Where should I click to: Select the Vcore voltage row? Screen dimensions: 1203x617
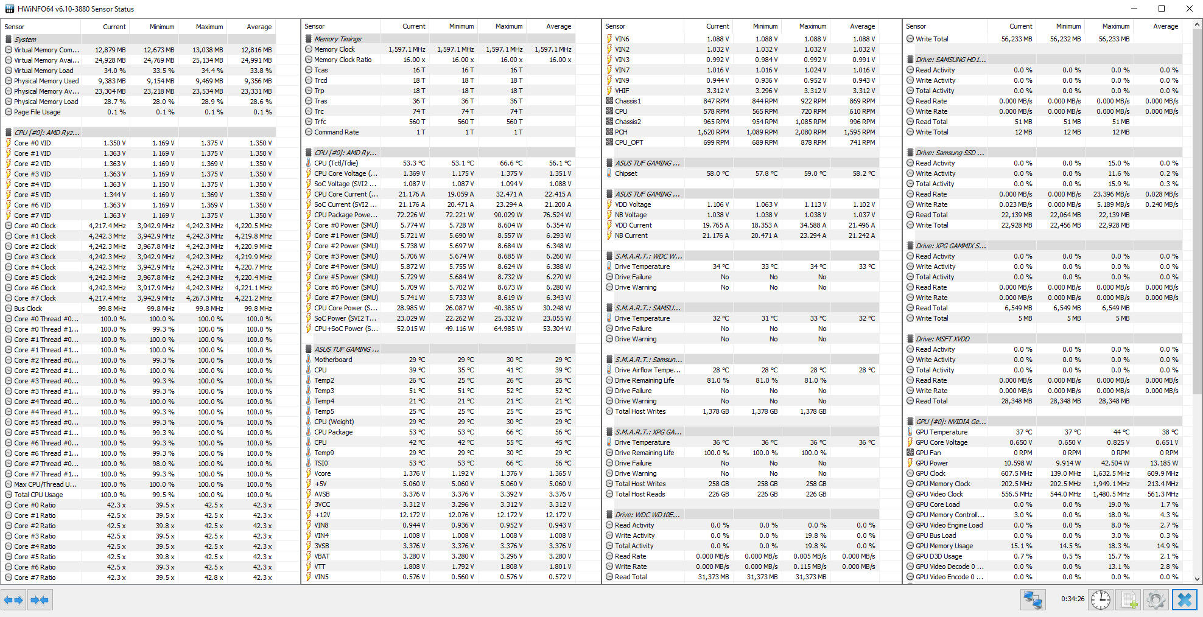439,473
